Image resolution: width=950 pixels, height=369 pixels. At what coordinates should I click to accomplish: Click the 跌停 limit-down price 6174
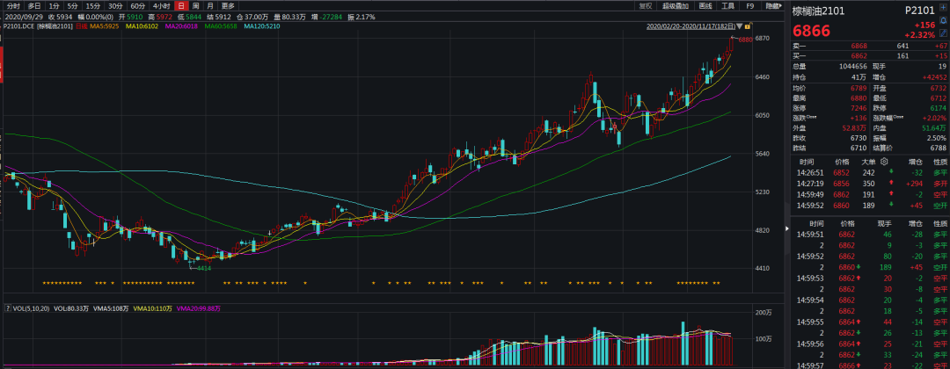point(938,106)
